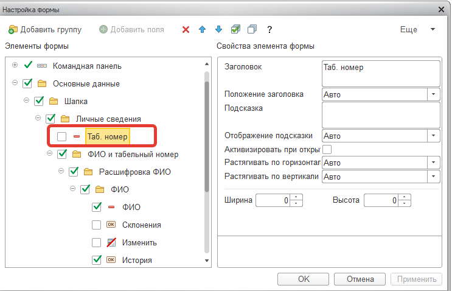Viewport: 452px width, 291px height.
Task: Click the uncheck all elements icon
Action: (252, 29)
